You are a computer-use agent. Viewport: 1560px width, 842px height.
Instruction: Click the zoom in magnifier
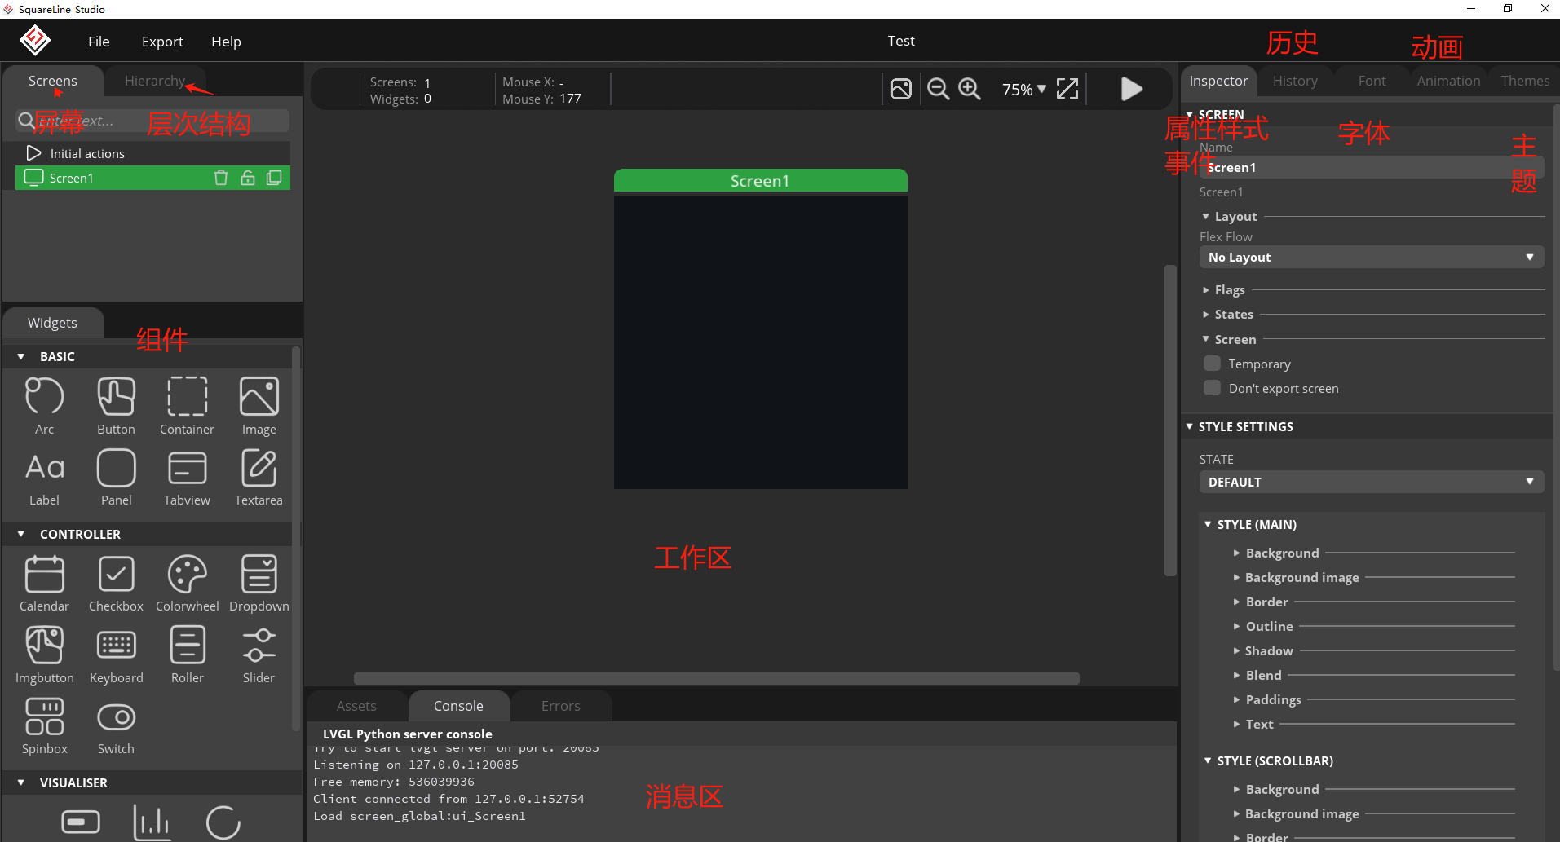969,89
